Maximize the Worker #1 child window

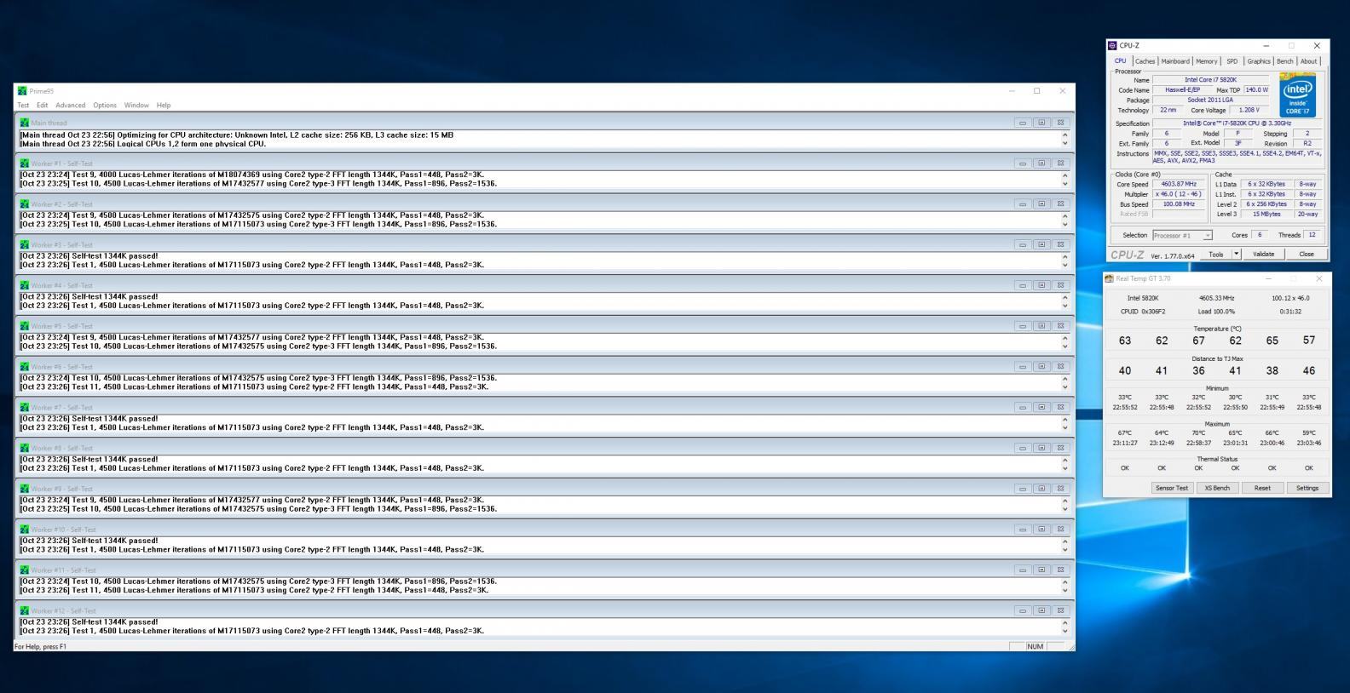point(1041,163)
